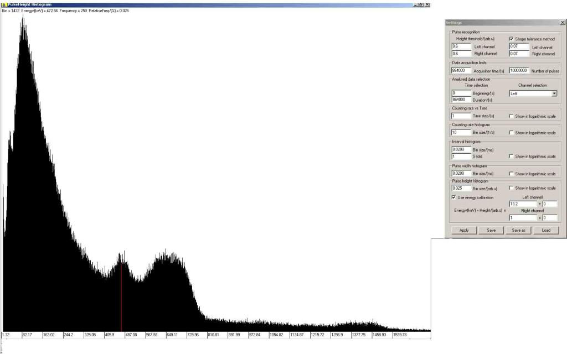The width and height of the screenshot is (567, 354).
Task: Restore the PulseHeight Histogram window
Action: pos(421,4)
